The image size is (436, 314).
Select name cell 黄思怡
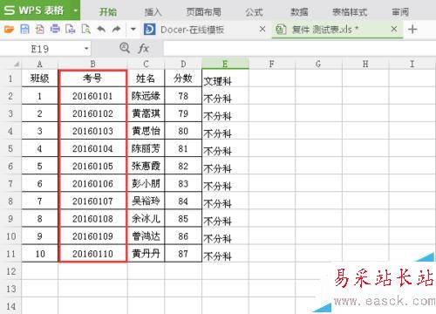[x=146, y=131]
